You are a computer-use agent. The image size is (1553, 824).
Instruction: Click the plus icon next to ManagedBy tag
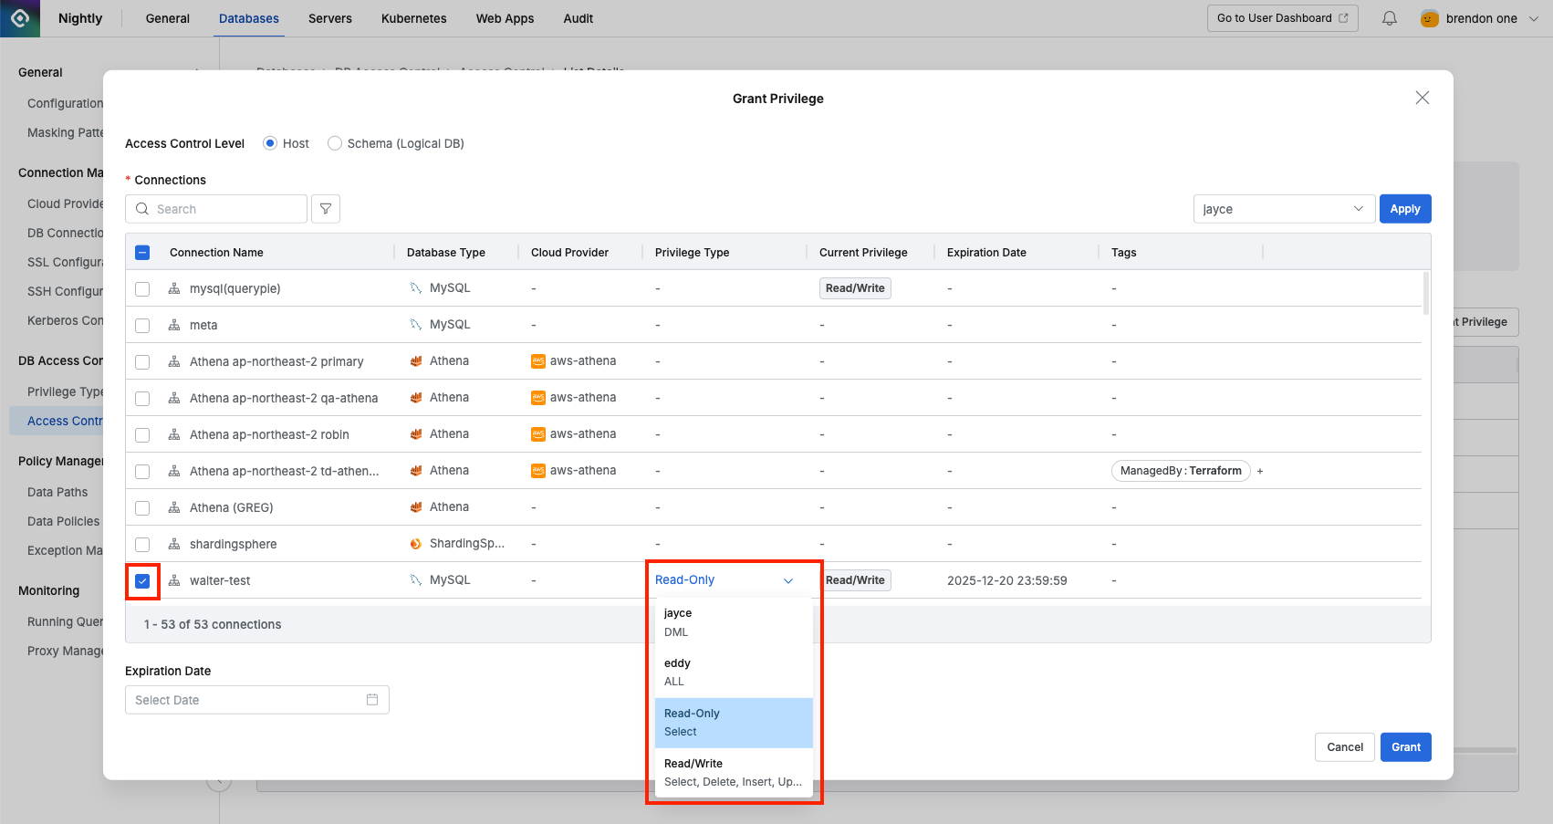point(1260,471)
